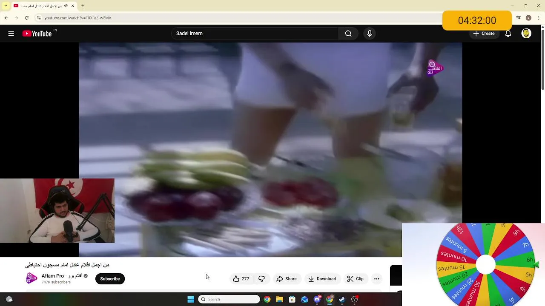
Task: Subscribe to Aflam Pro channel
Action: click(110, 279)
